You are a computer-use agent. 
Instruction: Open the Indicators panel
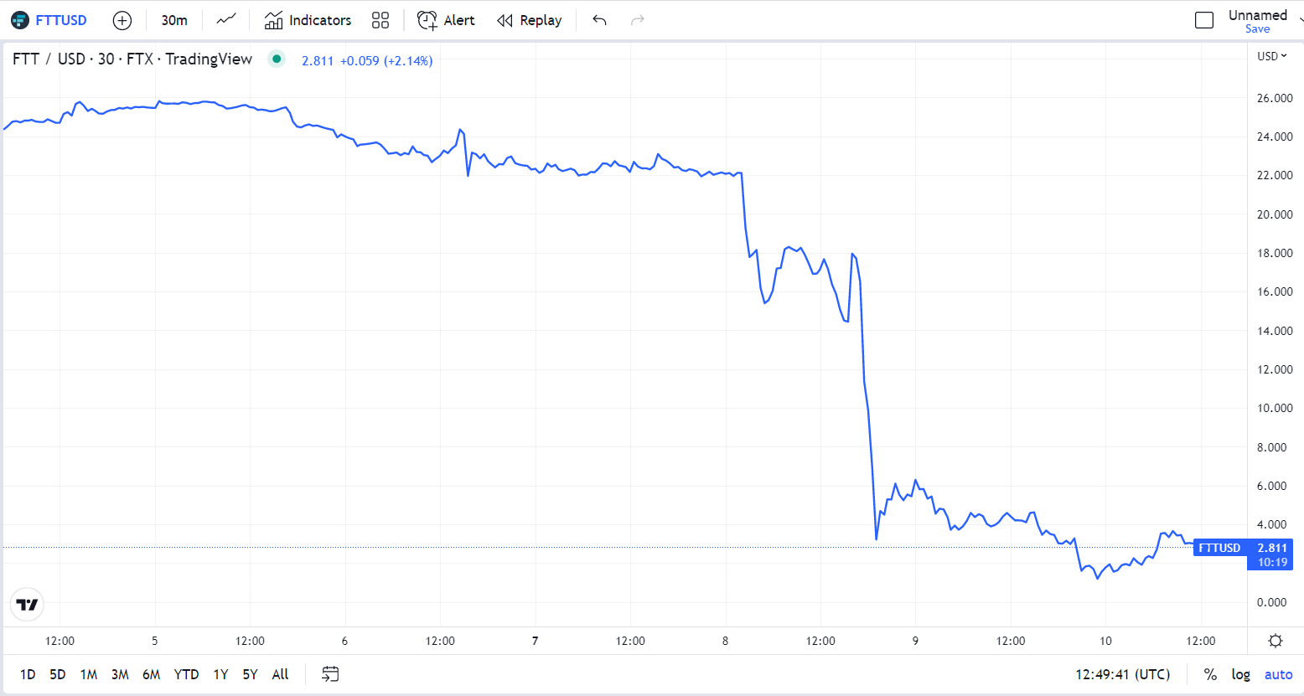[308, 20]
